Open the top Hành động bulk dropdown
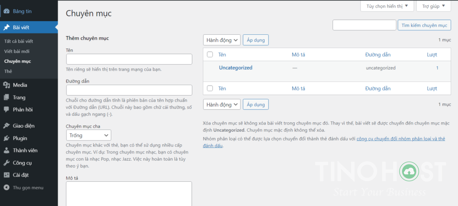The width and height of the screenshot is (458, 206). pyautogui.click(x=222, y=40)
